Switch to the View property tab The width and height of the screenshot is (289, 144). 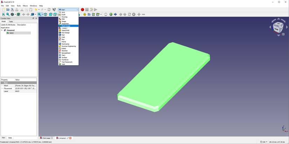(x=4, y=138)
